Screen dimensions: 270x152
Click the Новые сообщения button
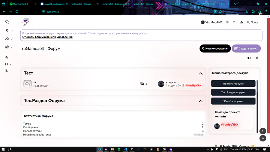pos(215,48)
